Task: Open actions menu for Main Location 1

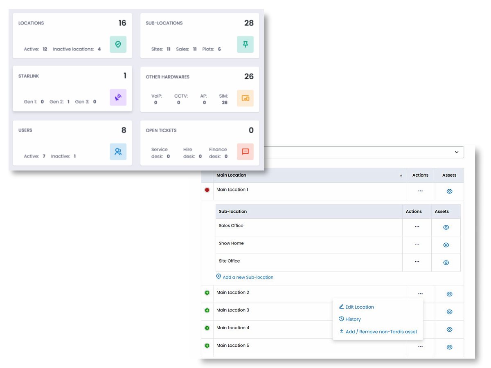Action: coord(420,191)
